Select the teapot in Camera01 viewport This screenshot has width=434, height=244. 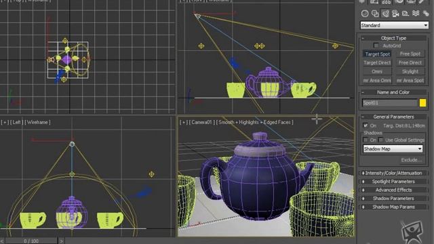[256, 177]
